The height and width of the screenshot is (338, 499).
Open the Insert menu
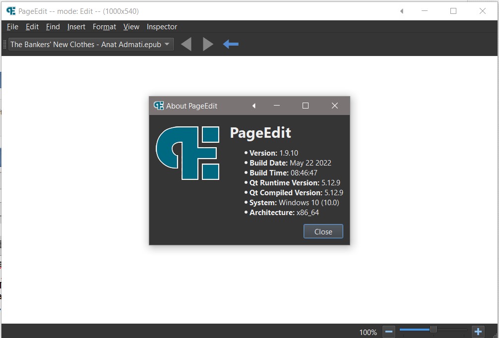[x=76, y=27]
